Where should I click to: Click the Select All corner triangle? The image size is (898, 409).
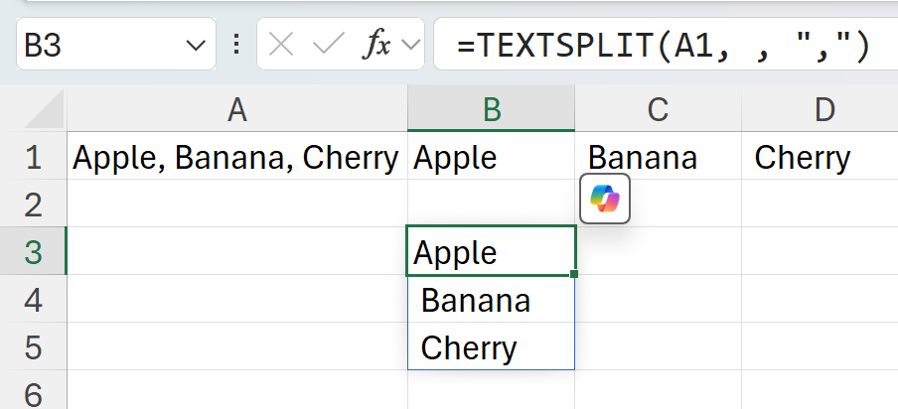click(44, 112)
